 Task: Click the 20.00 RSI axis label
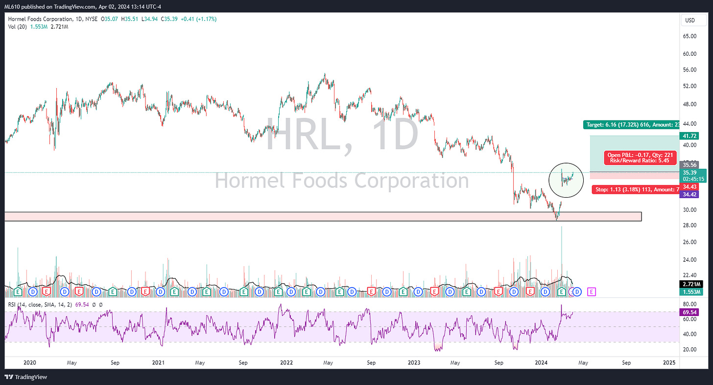click(x=690, y=350)
